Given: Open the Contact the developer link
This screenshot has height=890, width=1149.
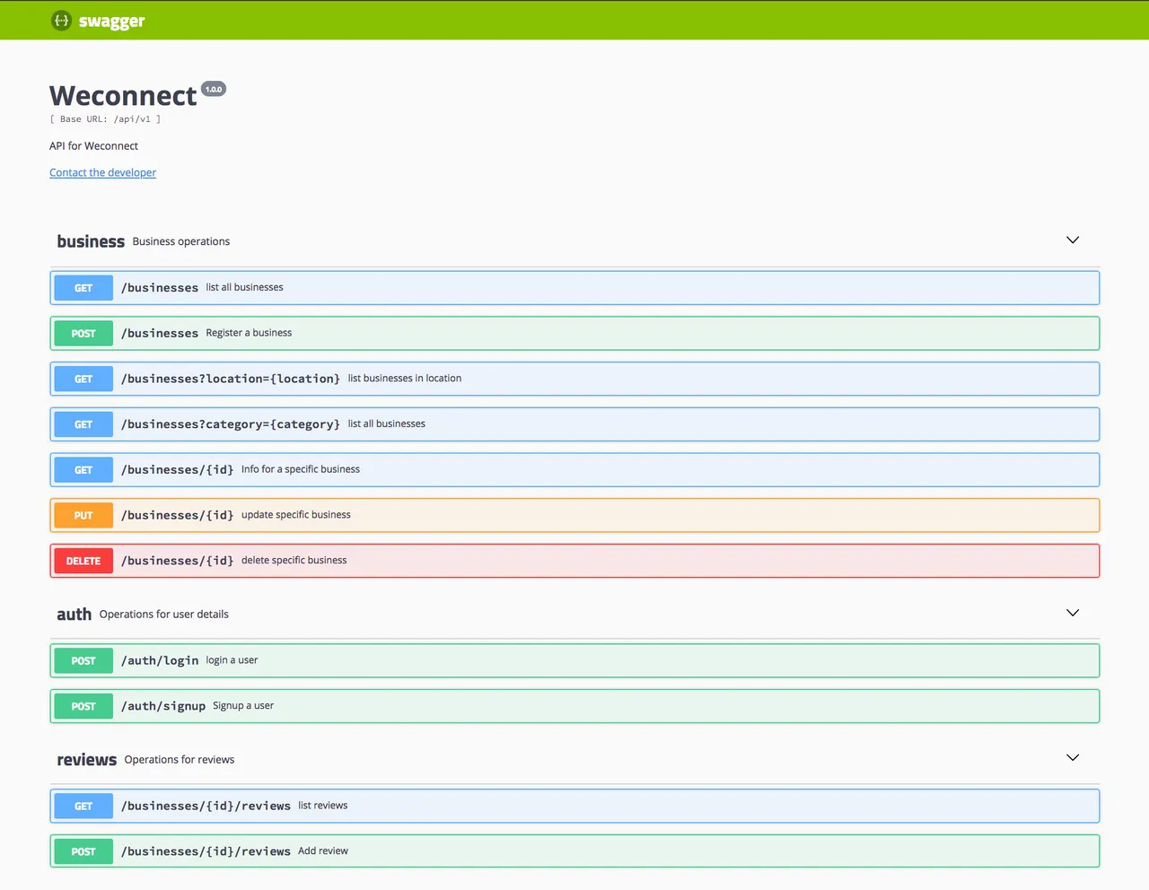Looking at the screenshot, I should (102, 172).
